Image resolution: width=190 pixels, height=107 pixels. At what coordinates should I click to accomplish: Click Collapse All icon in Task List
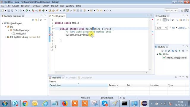click(x=184, y=20)
